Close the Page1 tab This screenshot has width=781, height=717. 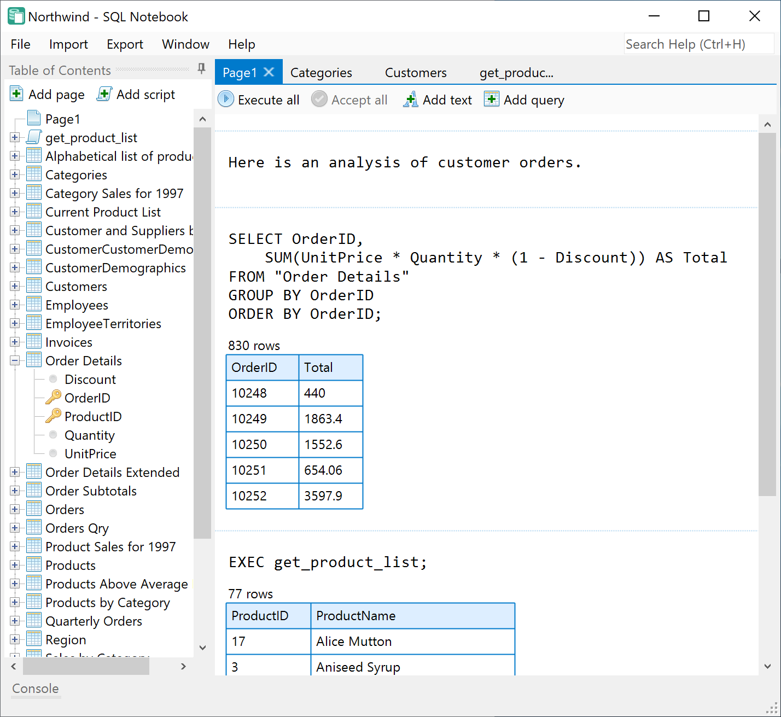[269, 72]
